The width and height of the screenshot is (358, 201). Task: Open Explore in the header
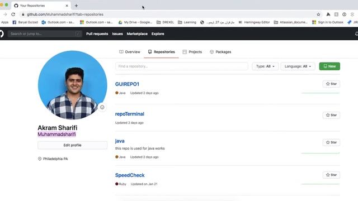pyautogui.click(x=158, y=33)
